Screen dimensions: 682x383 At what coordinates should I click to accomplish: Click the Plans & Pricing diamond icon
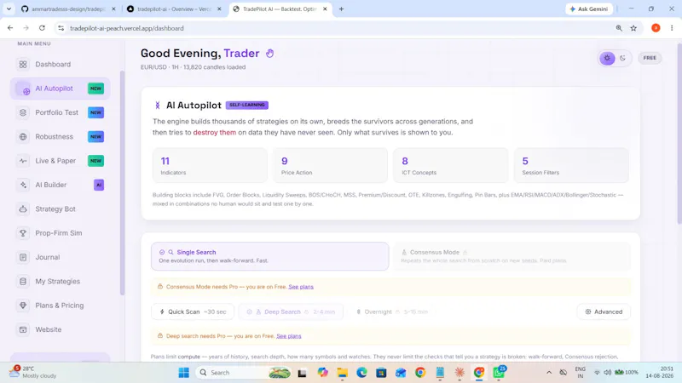pyautogui.click(x=23, y=306)
